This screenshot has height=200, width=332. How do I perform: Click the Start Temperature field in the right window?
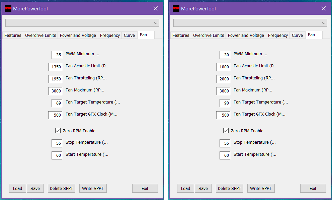[x=225, y=155]
